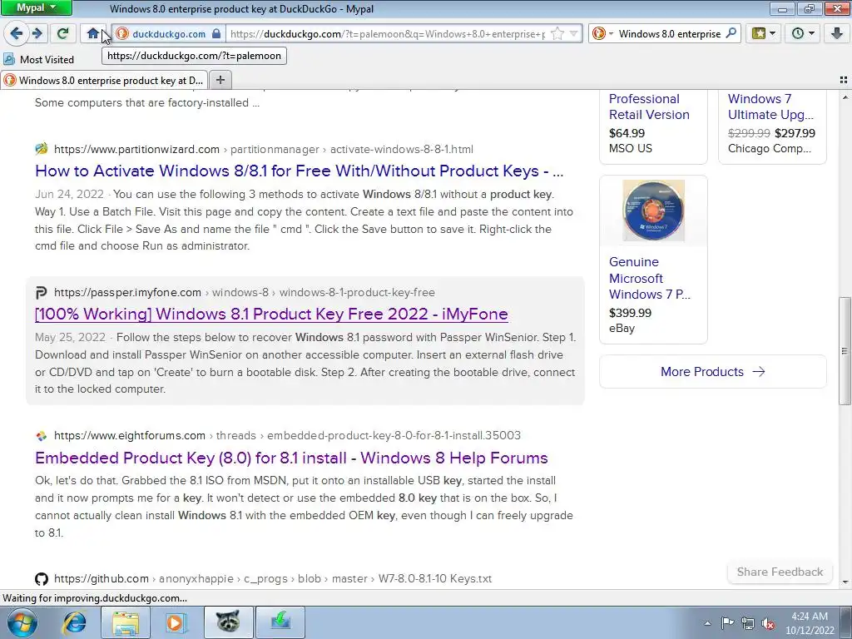852x639 pixels.
Task: Reload the current page
Action: tap(62, 33)
